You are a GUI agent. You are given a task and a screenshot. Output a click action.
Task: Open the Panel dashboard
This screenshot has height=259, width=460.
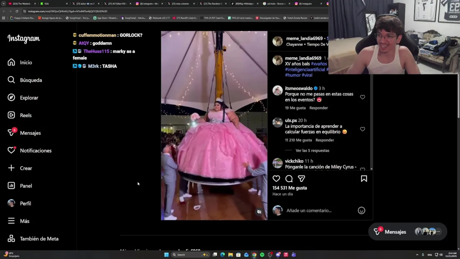click(20, 186)
